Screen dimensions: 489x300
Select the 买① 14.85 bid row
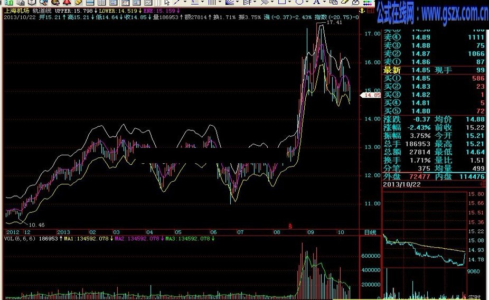pos(434,78)
